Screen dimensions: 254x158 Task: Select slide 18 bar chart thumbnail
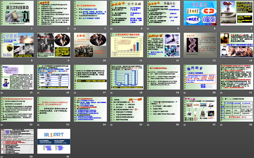pyautogui.click(x=127, y=77)
